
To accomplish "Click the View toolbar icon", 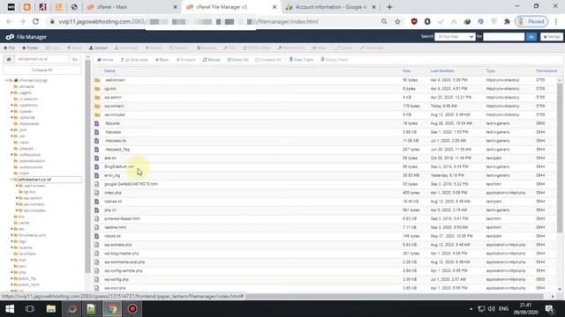I will click(320, 48).
